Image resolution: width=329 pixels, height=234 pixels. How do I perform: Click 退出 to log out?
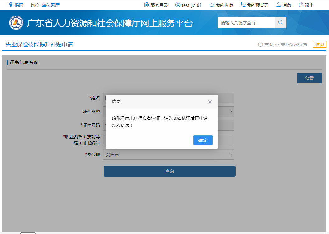309,5
